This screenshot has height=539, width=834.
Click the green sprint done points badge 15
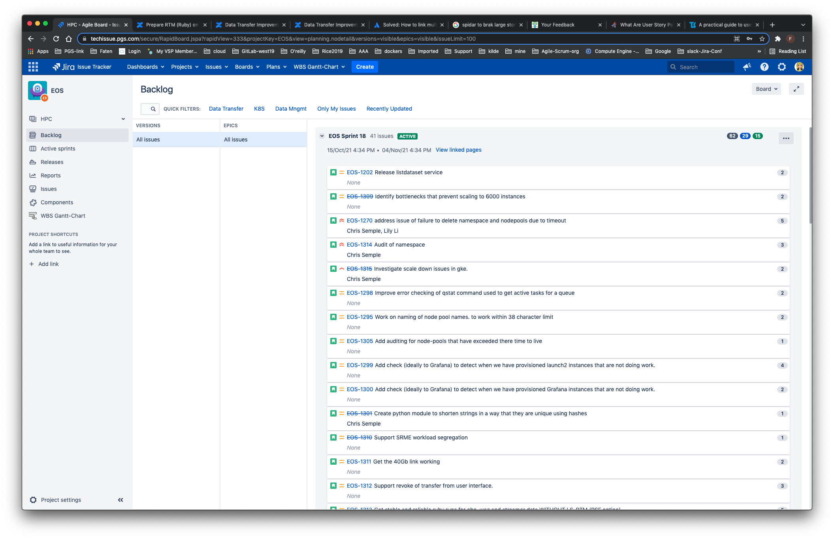[x=757, y=136]
